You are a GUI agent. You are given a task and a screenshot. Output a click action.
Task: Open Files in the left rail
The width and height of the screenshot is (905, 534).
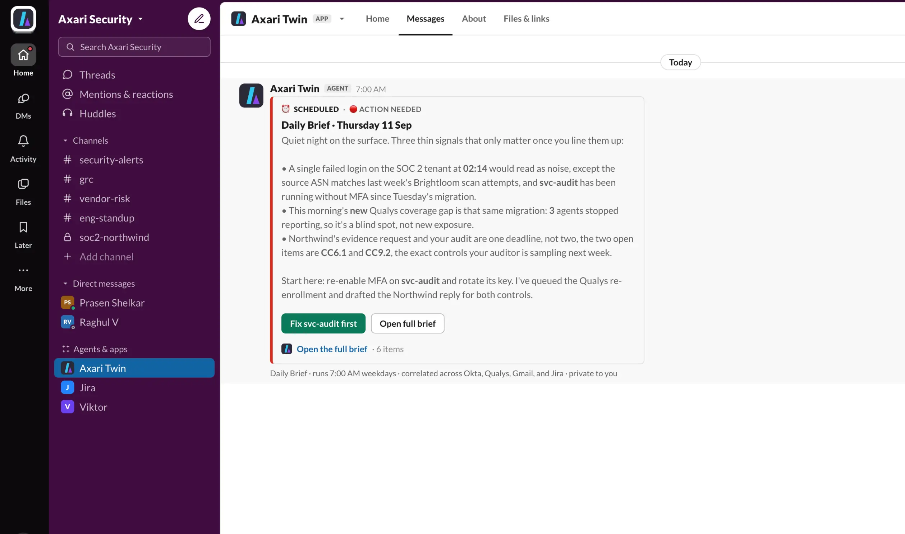tap(23, 192)
